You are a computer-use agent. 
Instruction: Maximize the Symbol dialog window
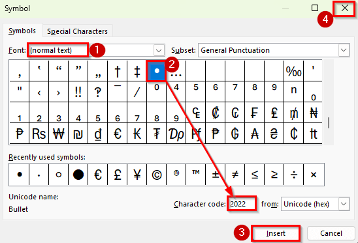tap(315, 8)
